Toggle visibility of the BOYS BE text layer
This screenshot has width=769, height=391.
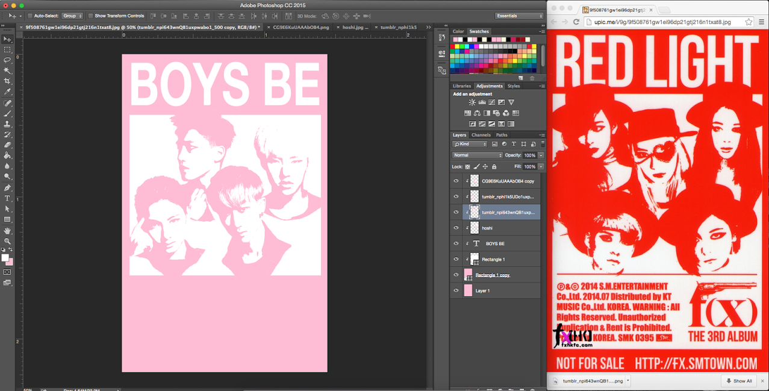456,243
